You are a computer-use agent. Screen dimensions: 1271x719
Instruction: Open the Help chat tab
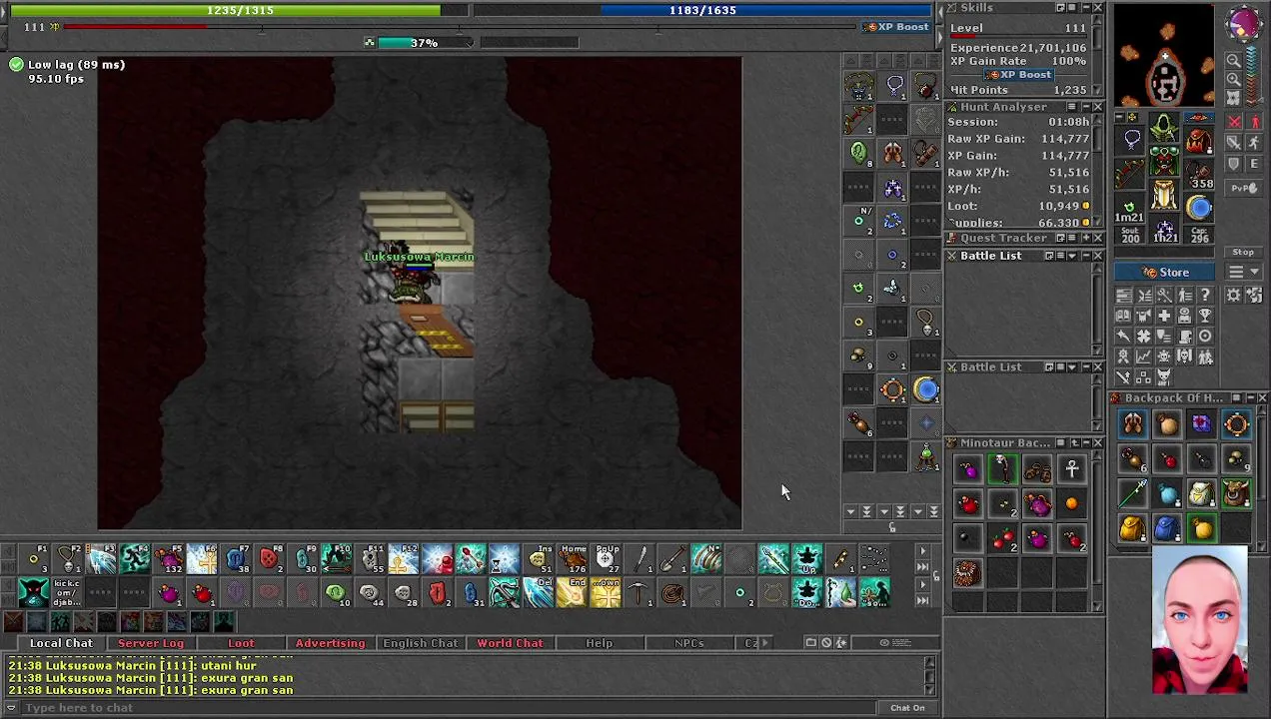[x=600, y=643]
